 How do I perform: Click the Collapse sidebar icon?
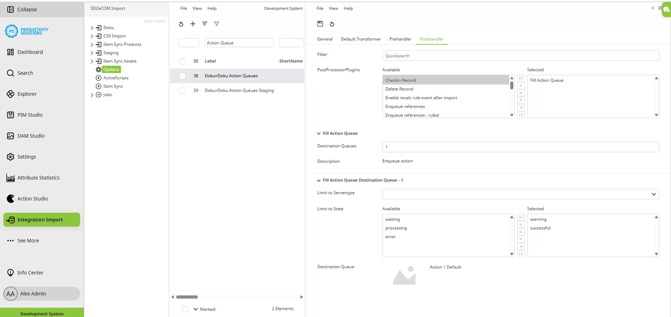coord(11,9)
